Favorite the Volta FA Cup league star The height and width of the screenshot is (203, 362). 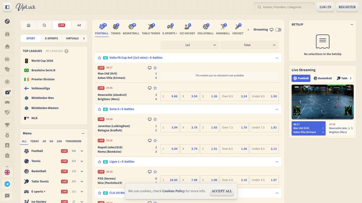coord(100,58)
